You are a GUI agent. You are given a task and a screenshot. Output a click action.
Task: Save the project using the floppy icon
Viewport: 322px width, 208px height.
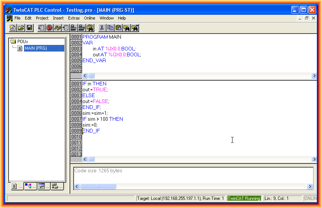pos(29,28)
